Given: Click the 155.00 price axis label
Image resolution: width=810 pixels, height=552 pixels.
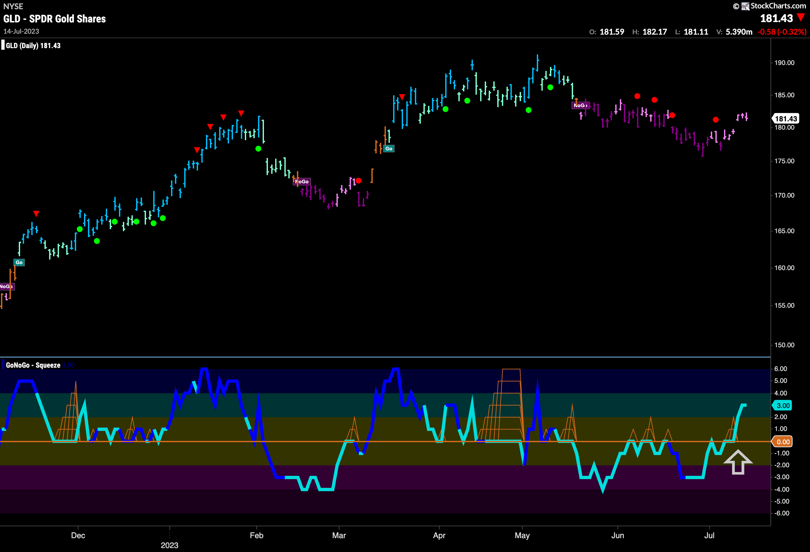Looking at the screenshot, I should (785, 305).
